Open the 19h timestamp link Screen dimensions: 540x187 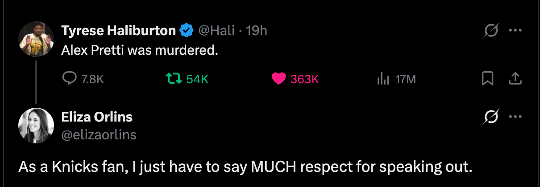[257, 31]
